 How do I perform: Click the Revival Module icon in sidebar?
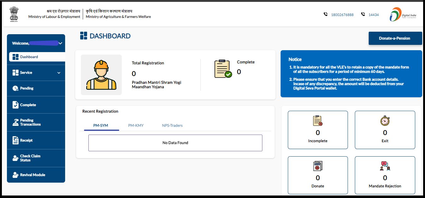coord(15,175)
